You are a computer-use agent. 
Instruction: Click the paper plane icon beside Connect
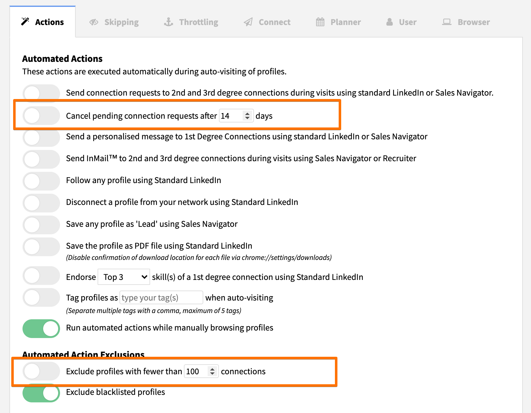coord(248,22)
